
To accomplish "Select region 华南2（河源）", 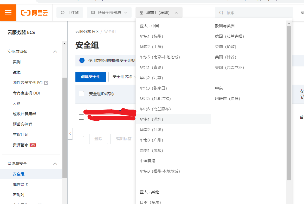I will click(151, 130).
